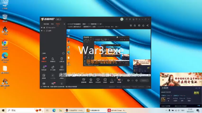Image resolution: width=202 pixels, height=113 pixels.
Task: Click the greyed download tool in toolbox
Action: coord(53,76)
